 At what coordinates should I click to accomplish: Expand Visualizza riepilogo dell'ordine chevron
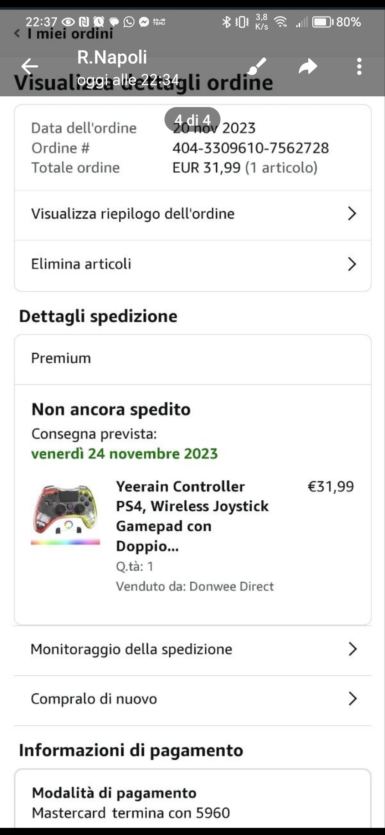click(x=352, y=214)
